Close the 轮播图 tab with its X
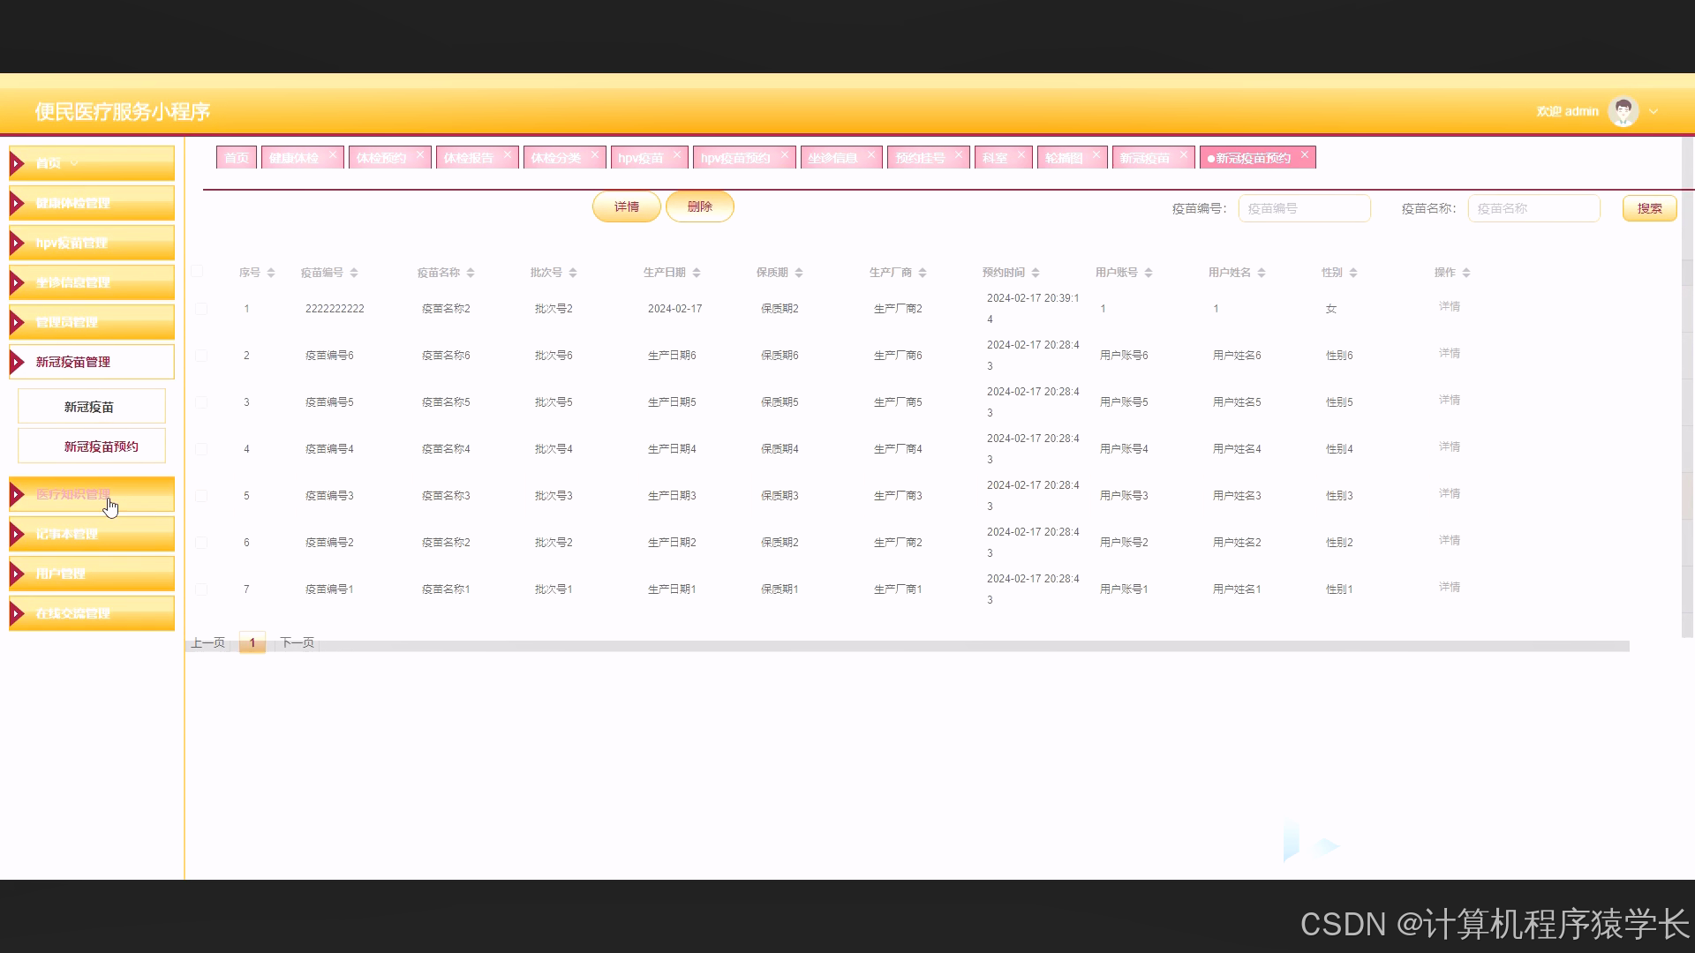The height and width of the screenshot is (953, 1695). [x=1096, y=154]
